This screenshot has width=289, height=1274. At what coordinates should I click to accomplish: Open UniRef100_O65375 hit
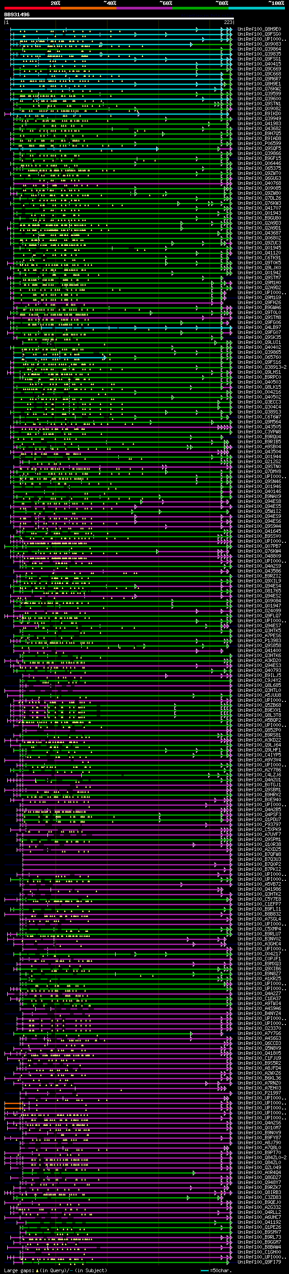pyautogui.click(x=259, y=168)
